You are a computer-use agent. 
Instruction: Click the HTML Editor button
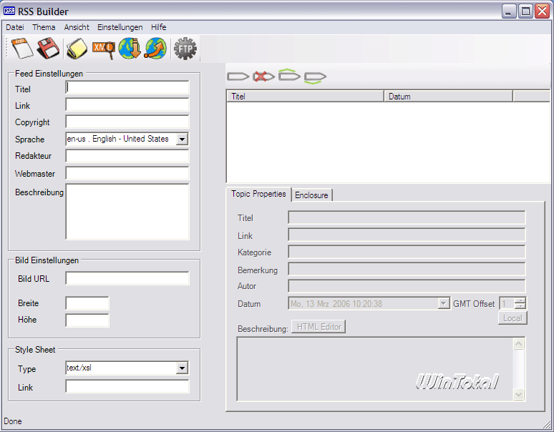[x=319, y=327]
